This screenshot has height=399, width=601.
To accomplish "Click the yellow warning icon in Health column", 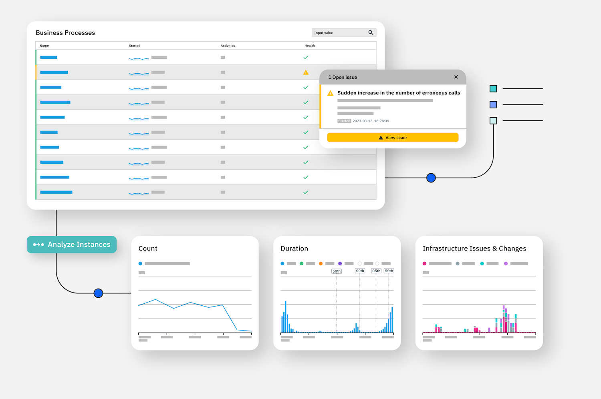I will point(306,72).
